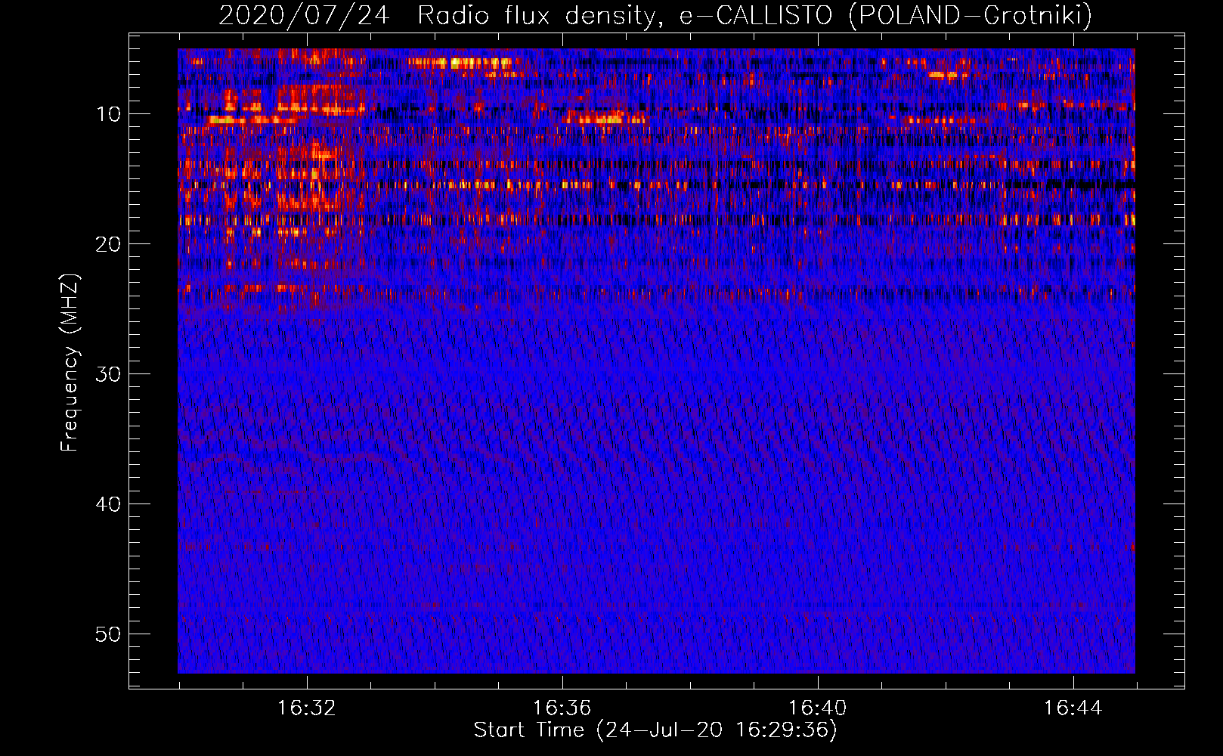Click the '20' frequency tick label

109,244
